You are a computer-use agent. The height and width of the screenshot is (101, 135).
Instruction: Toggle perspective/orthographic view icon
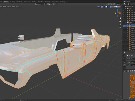click(x=120, y=27)
